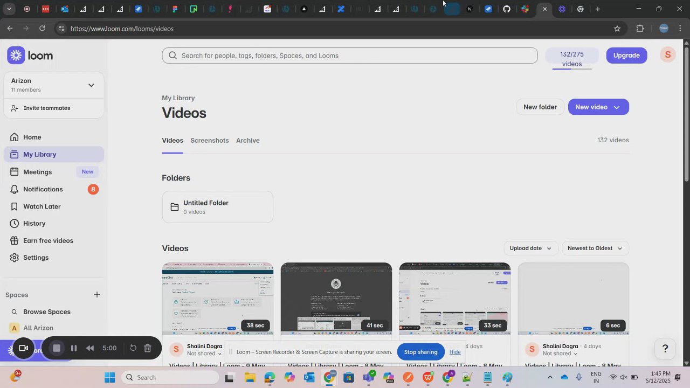Image resolution: width=690 pixels, height=388 pixels.
Task: Open the browser extensions puzzle icon
Action: coord(640,29)
